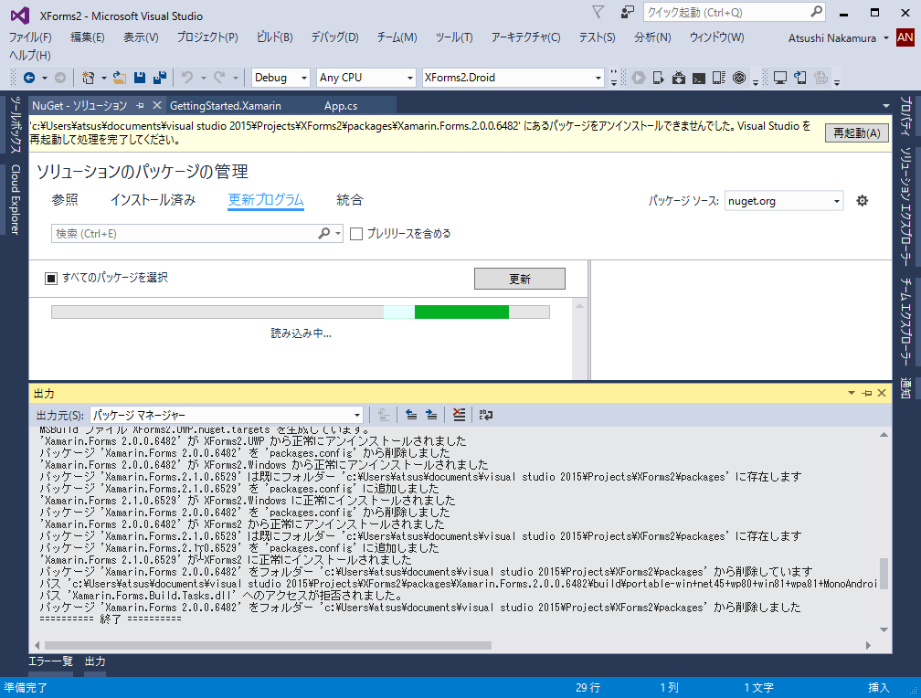Select the インストール済み tab
921x698 pixels.
(x=153, y=200)
